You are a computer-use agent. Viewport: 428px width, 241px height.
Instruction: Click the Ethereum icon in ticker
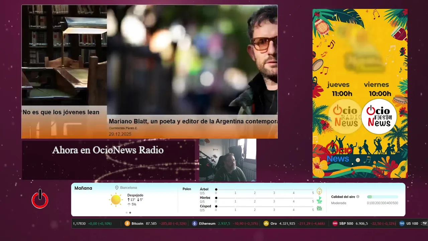195,224
